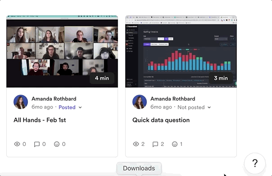Open the All Hands - Feb 1st video title
The height and width of the screenshot is (176, 272).
pyautogui.click(x=40, y=120)
